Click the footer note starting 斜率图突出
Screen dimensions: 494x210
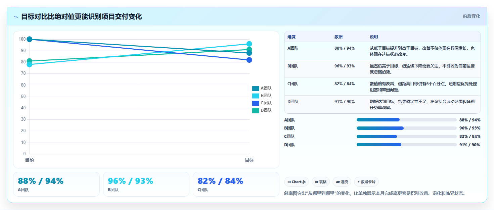coord(375,194)
